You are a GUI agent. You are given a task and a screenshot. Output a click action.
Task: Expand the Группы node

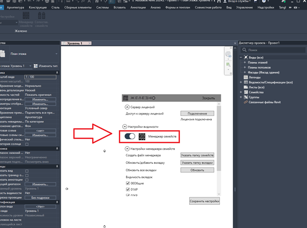click(x=241, y=97)
